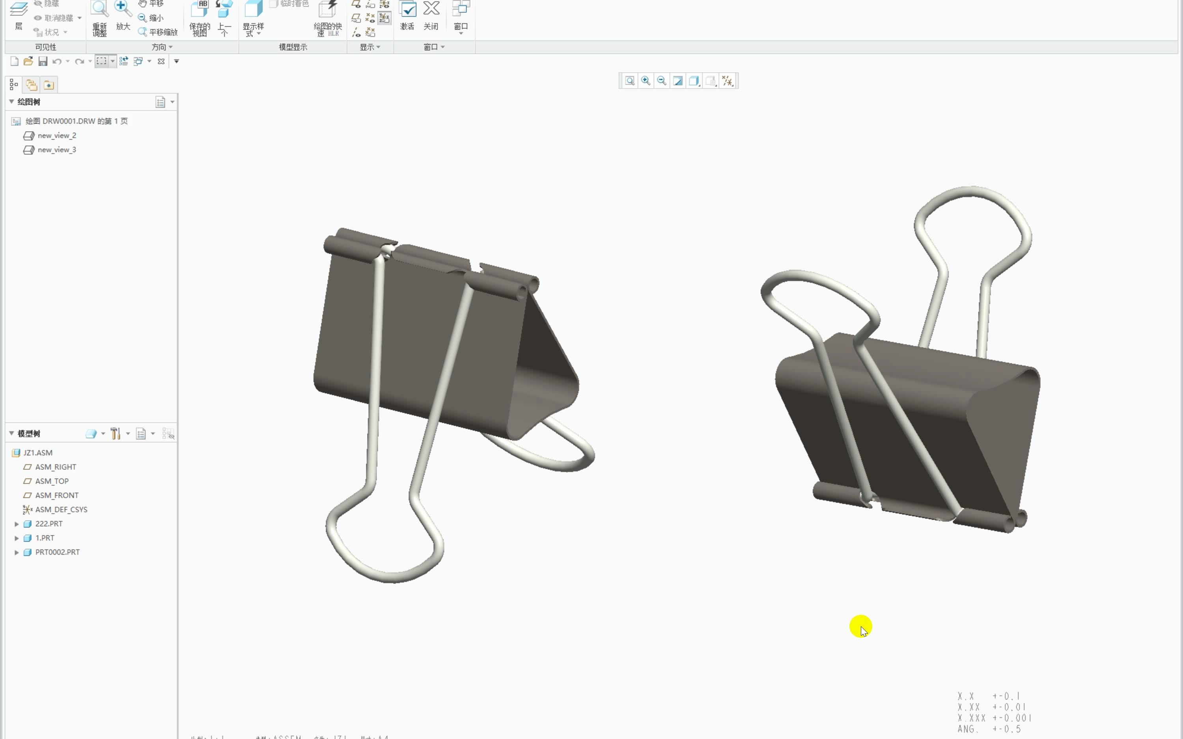
Task: Switch to folder browser navigator tab
Action: coord(32,85)
